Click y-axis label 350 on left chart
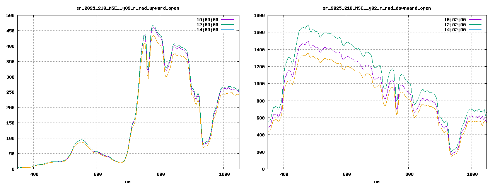Image resolution: width=495 pixels, height=185 pixels. (x=10, y=62)
